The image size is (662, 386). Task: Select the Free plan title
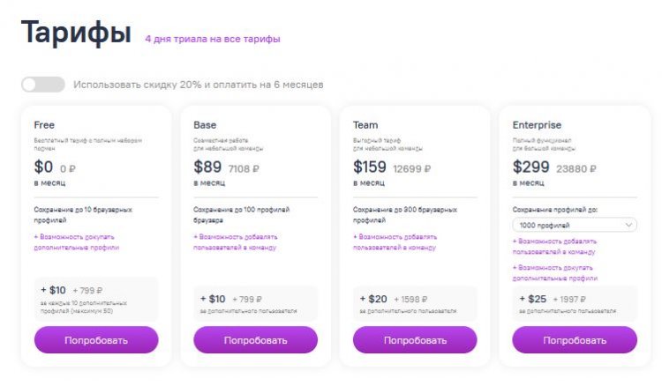(44, 125)
